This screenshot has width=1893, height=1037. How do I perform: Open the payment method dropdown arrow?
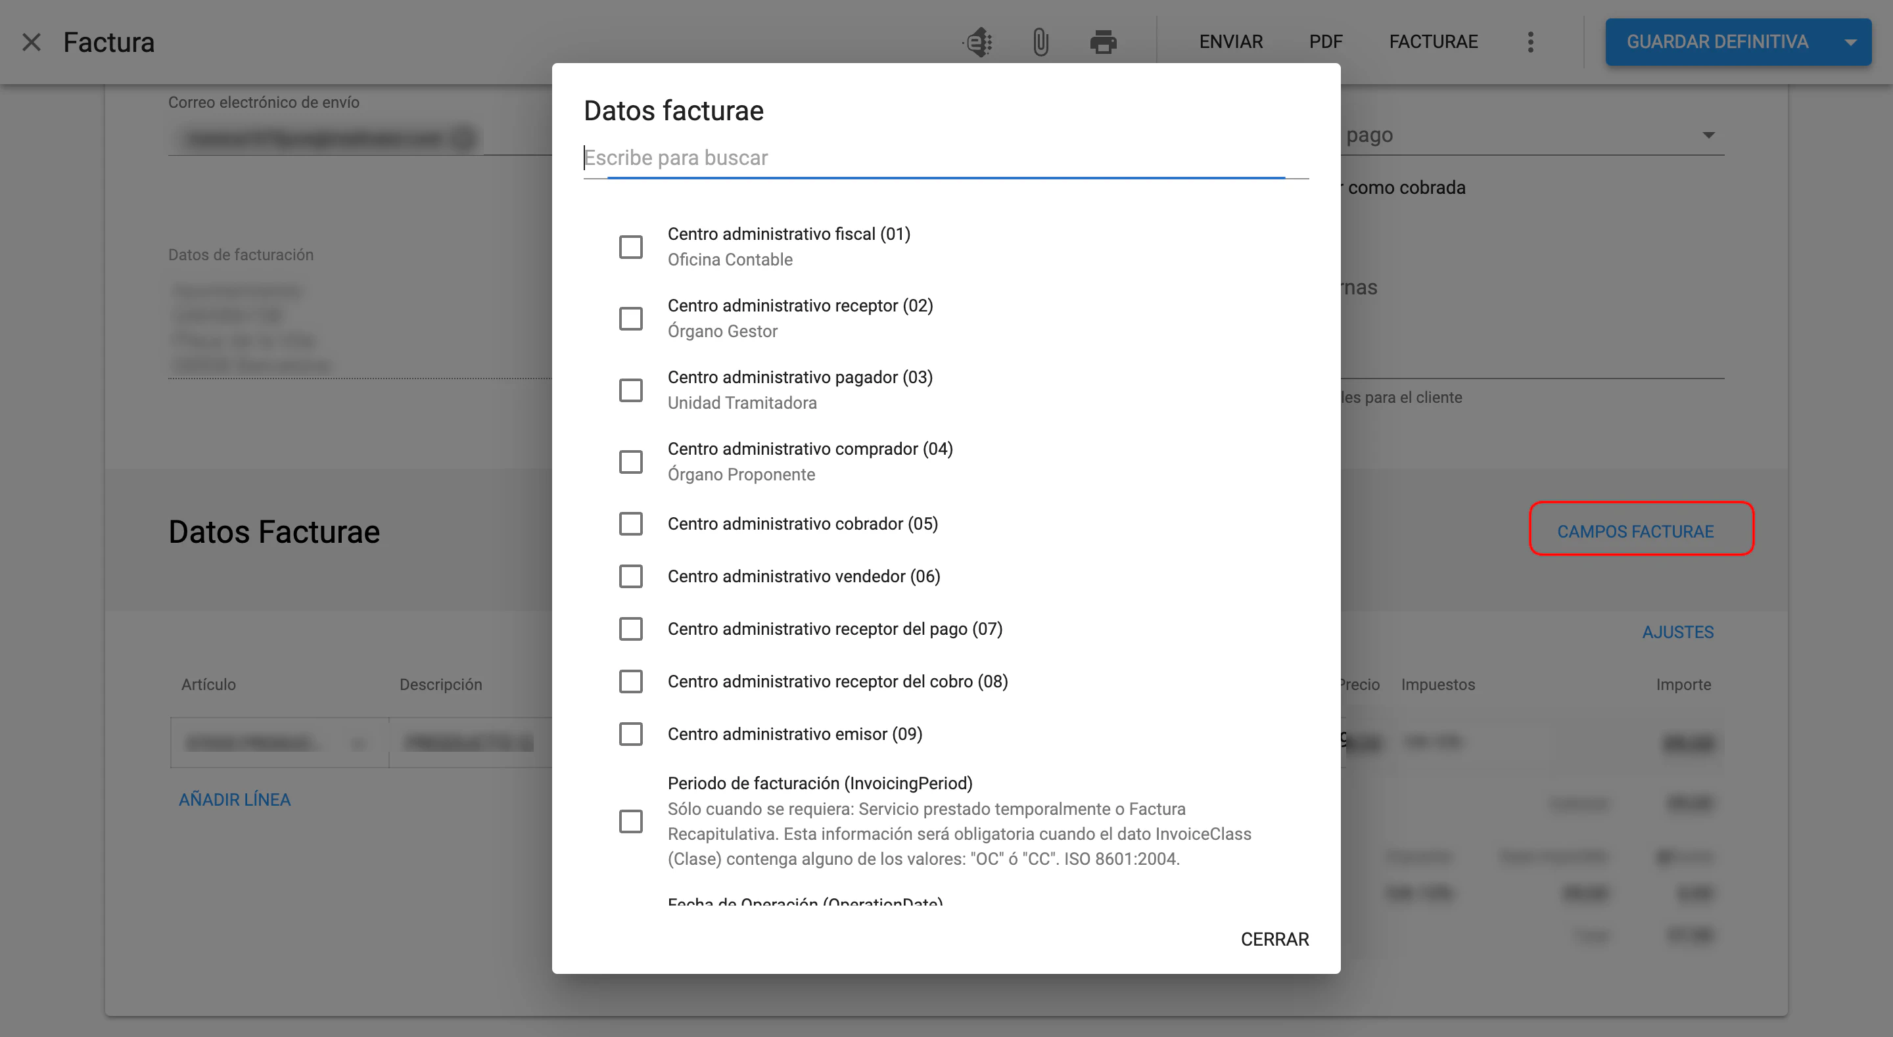1708,135
